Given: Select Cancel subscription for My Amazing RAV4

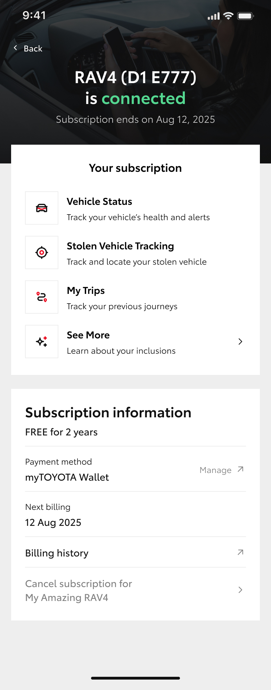Looking at the screenshot, I should [x=79, y=591].
